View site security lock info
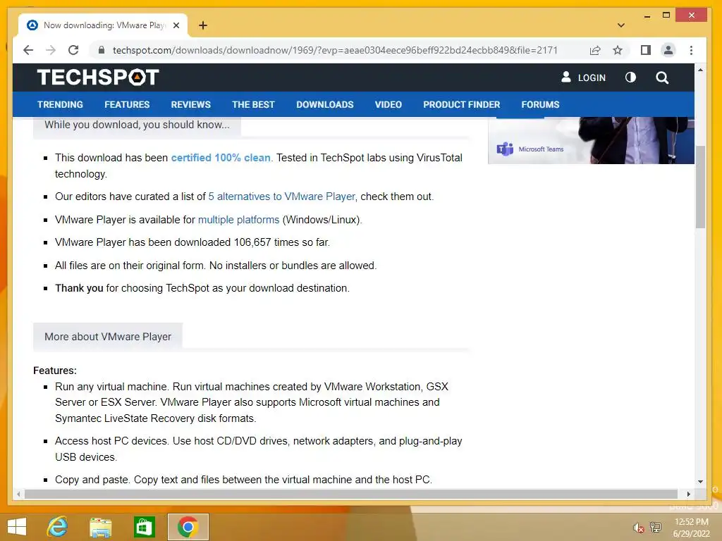 (x=102, y=50)
